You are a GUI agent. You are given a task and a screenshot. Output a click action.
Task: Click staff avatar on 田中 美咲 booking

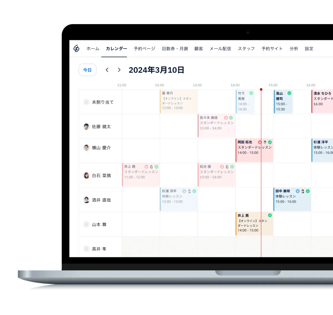tap(303, 191)
